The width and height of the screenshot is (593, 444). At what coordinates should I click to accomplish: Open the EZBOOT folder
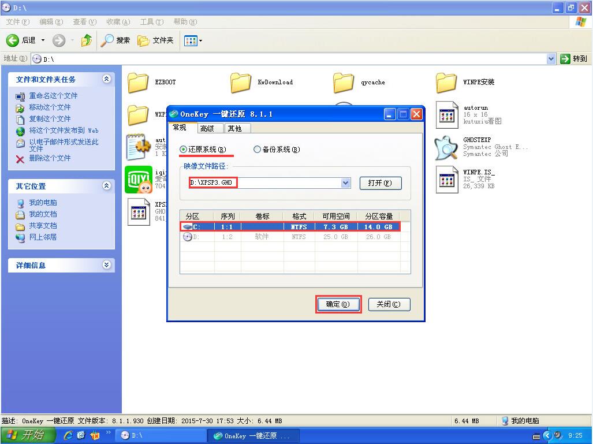(x=137, y=83)
